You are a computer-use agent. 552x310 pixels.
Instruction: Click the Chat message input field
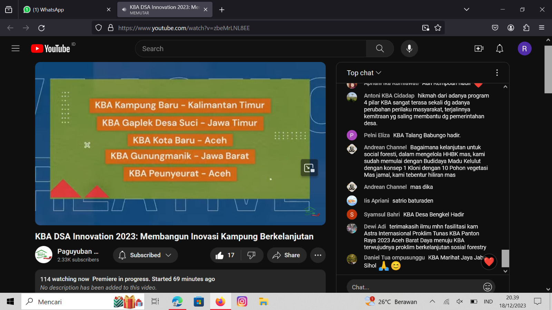414,287
